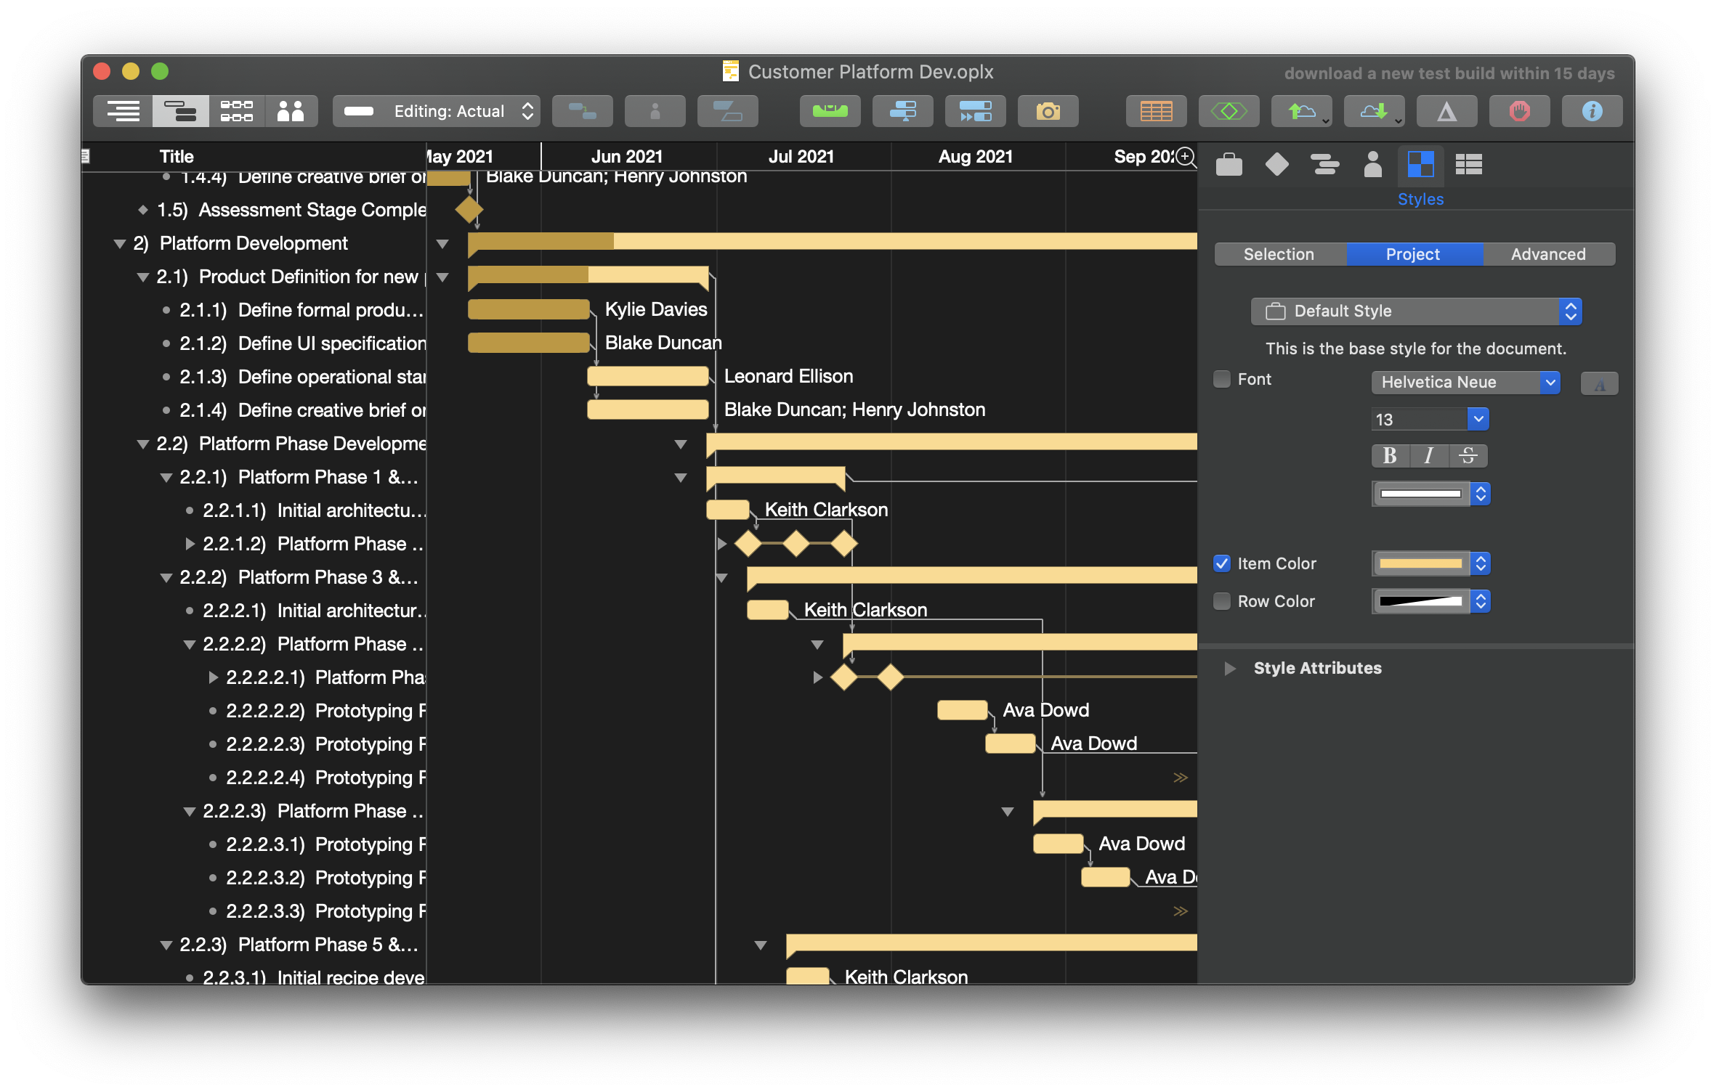This screenshot has height=1092, width=1716.
Task: Select the flag/milestone marker icon
Action: click(1278, 163)
